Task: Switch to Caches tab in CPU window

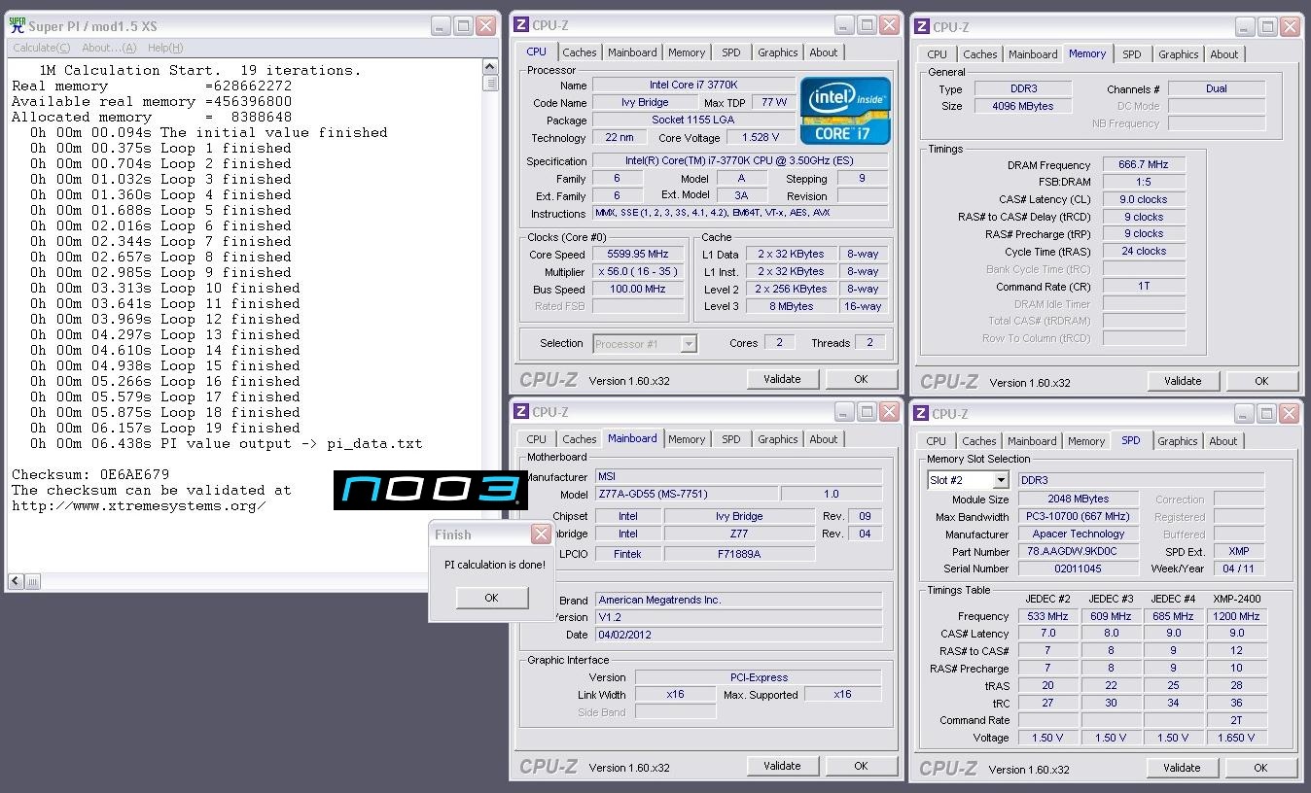Action: (x=580, y=52)
